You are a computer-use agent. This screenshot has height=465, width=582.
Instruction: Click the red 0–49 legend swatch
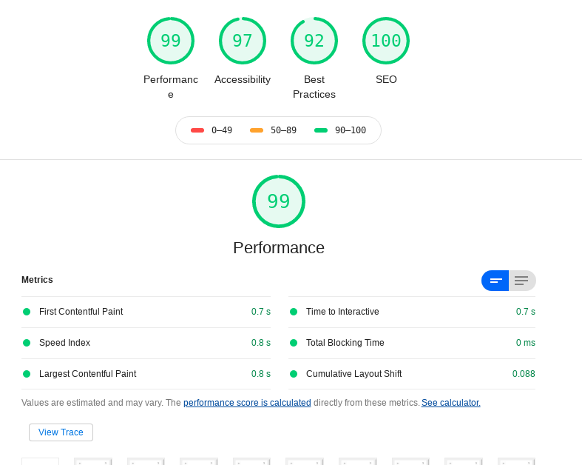point(197,130)
